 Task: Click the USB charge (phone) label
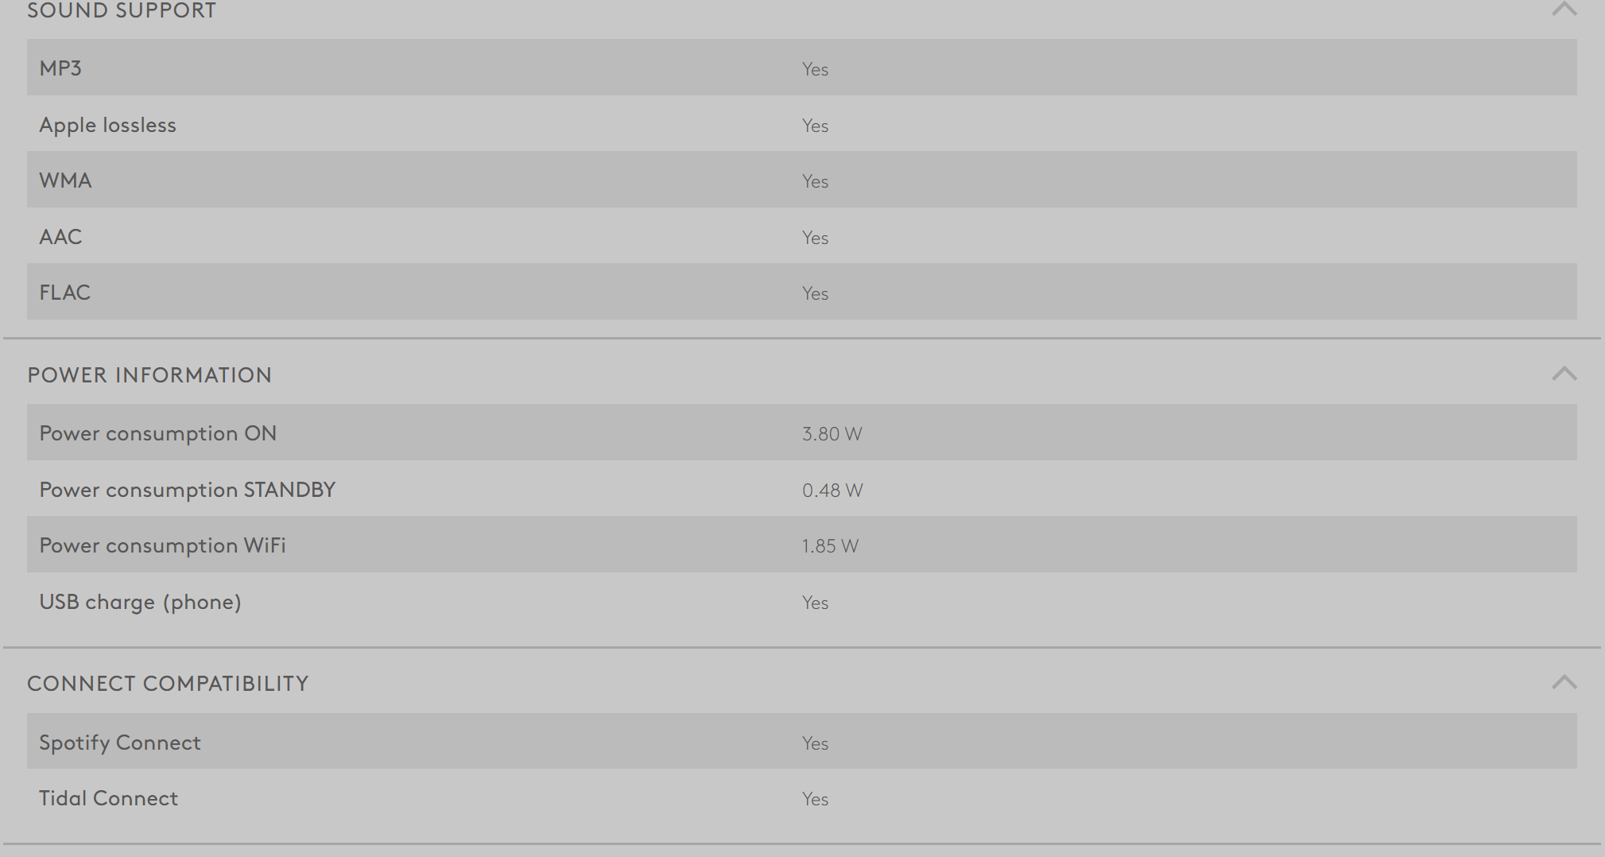pos(140,602)
